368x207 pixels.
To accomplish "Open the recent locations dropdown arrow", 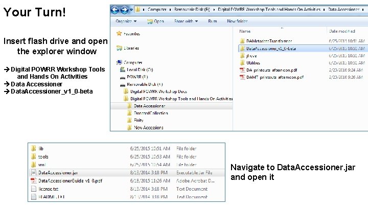I will pyautogui.click(x=131, y=10).
